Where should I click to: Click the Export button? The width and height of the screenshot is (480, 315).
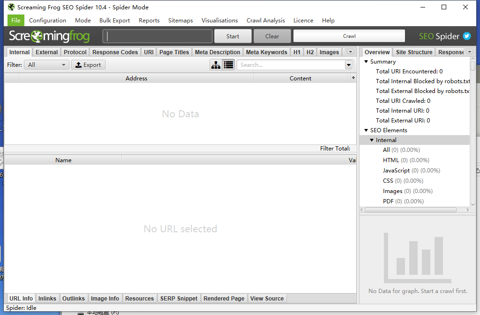click(88, 65)
